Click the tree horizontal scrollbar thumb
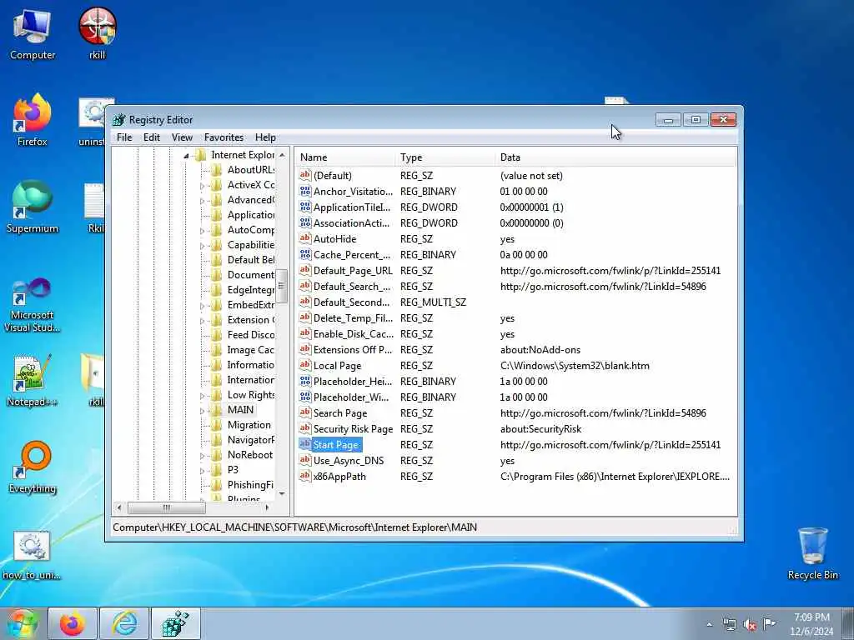 [x=167, y=507]
